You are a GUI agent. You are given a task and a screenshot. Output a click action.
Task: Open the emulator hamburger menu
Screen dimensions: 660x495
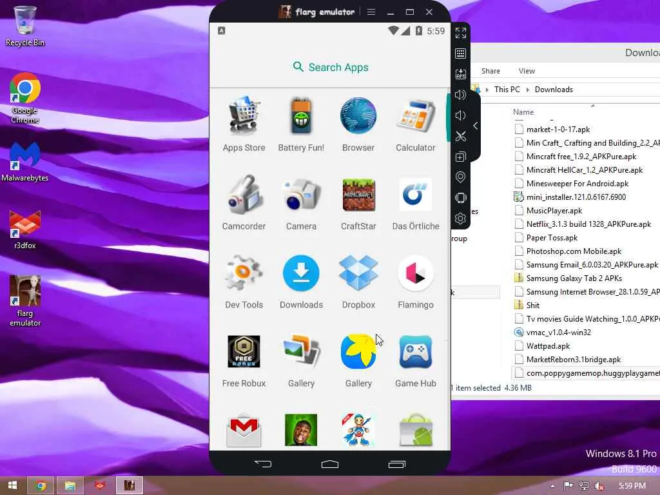coord(371,12)
